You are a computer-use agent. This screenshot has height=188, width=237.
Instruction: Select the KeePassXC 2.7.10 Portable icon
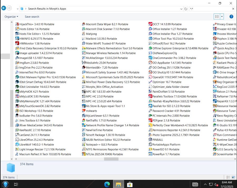[17, 130]
